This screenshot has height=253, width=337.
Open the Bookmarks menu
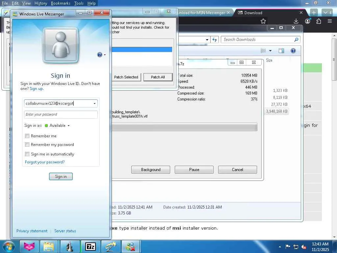61,3
